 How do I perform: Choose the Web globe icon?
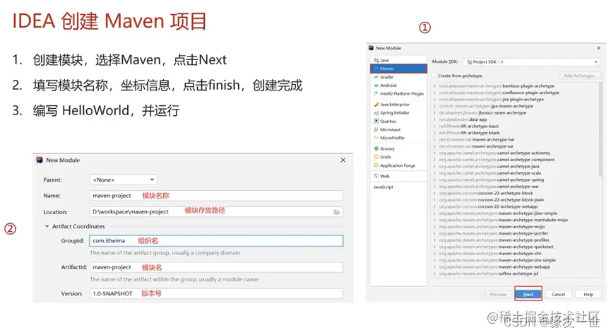[x=376, y=176]
